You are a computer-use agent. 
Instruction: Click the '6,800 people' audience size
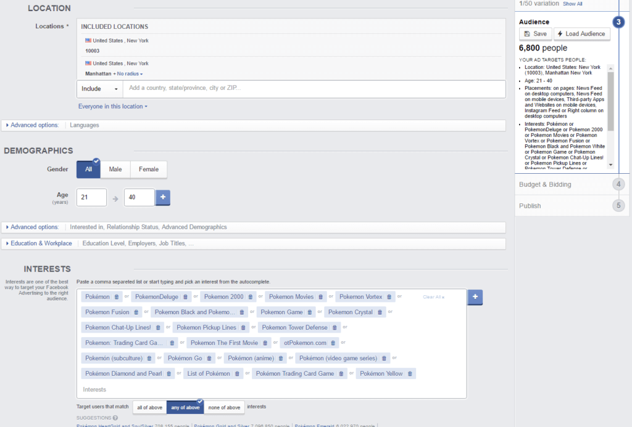click(543, 48)
